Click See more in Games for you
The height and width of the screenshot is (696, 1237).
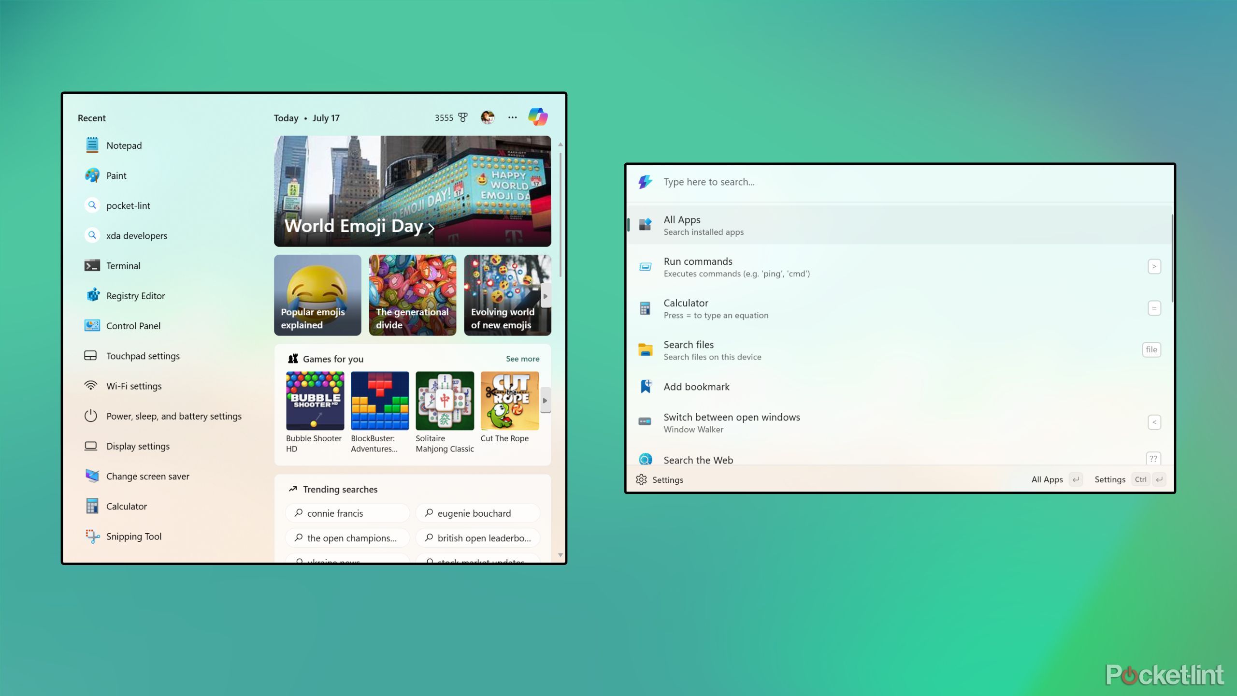point(522,359)
